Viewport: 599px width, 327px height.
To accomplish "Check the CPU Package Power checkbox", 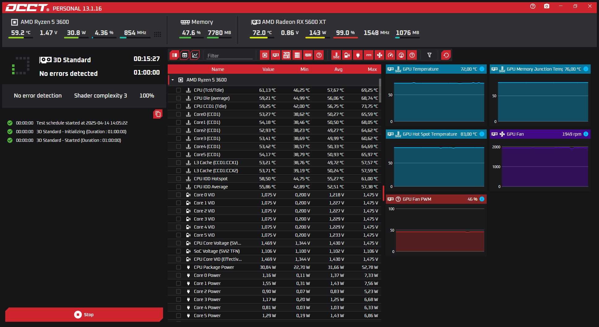I will 179,267.
